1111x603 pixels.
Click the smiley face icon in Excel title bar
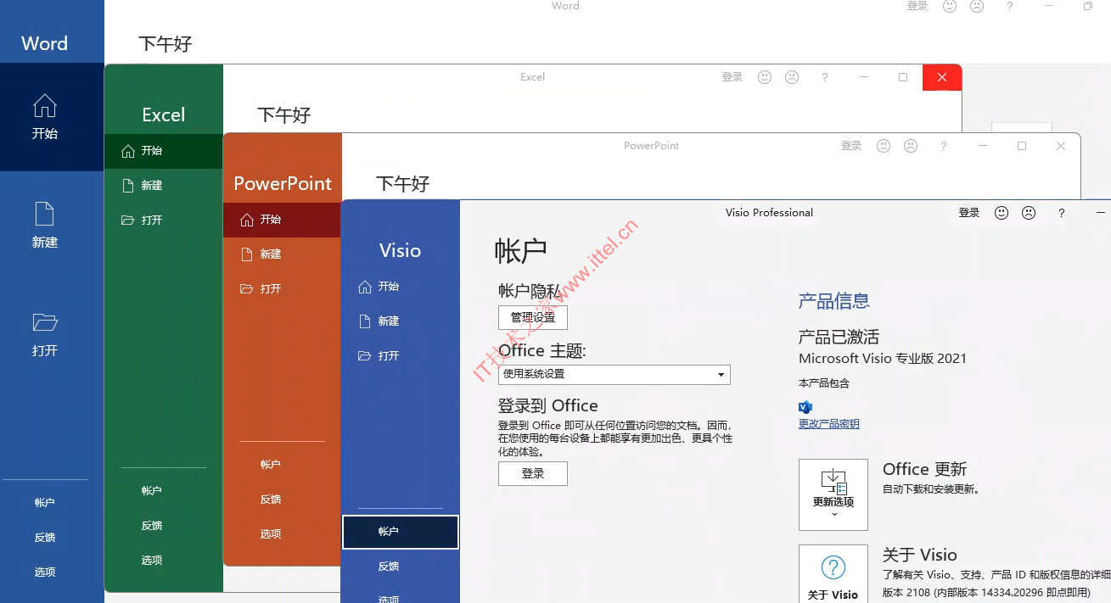click(765, 77)
